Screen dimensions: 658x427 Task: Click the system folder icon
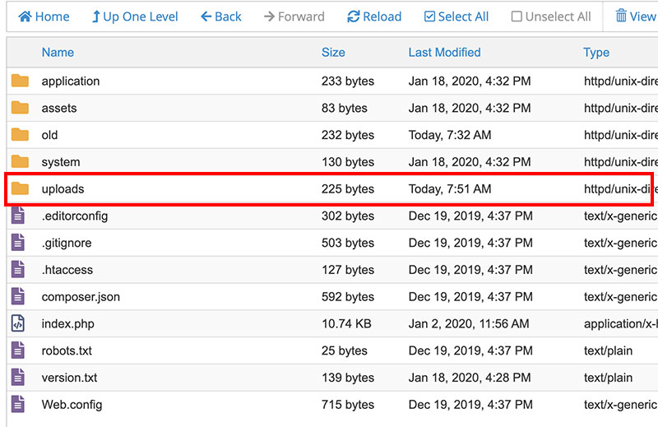click(x=20, y=162)
